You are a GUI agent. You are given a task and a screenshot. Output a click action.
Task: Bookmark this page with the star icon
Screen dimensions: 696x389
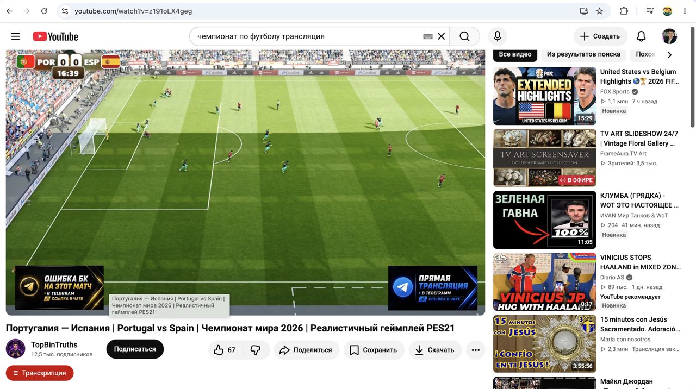coord(599,11)
